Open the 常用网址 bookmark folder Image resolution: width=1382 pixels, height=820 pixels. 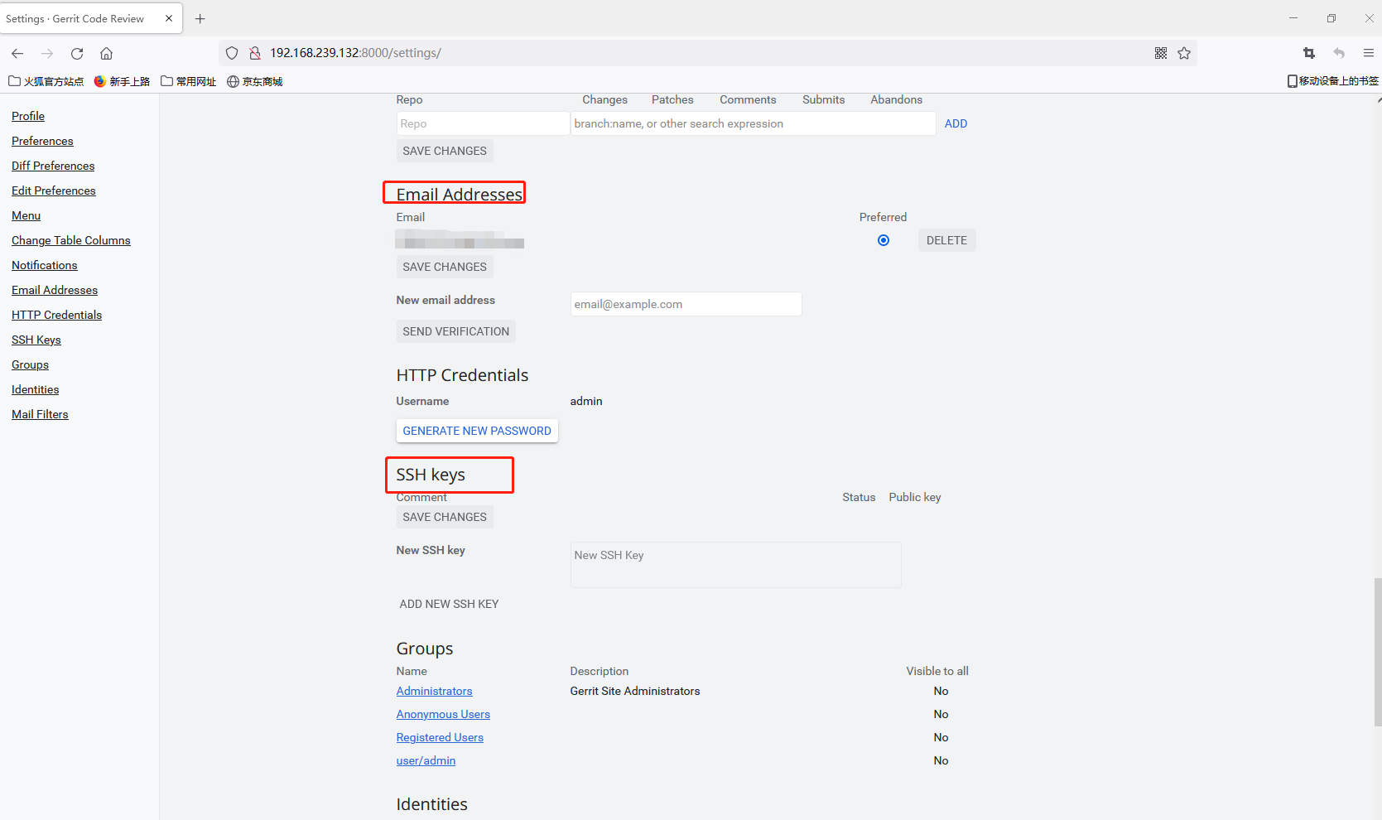tap(189, 81)
